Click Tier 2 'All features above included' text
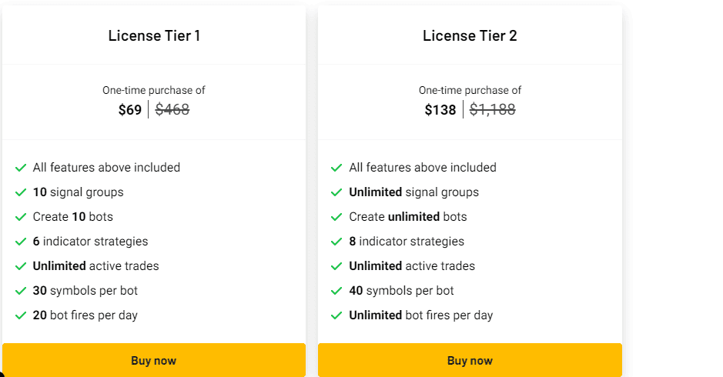The image size is (723, 377). 423,168
